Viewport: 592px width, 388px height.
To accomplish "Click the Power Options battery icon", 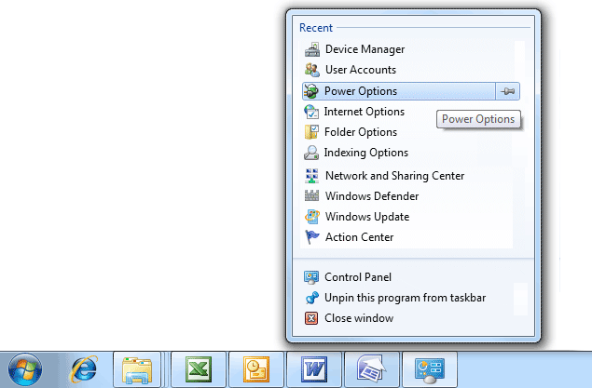I will [311, 91].
